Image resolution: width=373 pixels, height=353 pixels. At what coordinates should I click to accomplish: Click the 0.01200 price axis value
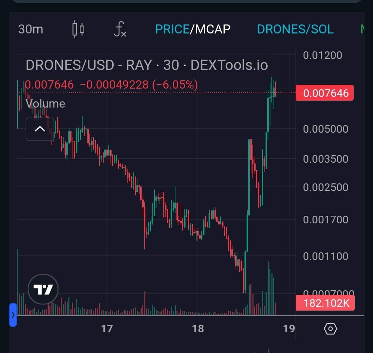(323, 55)
